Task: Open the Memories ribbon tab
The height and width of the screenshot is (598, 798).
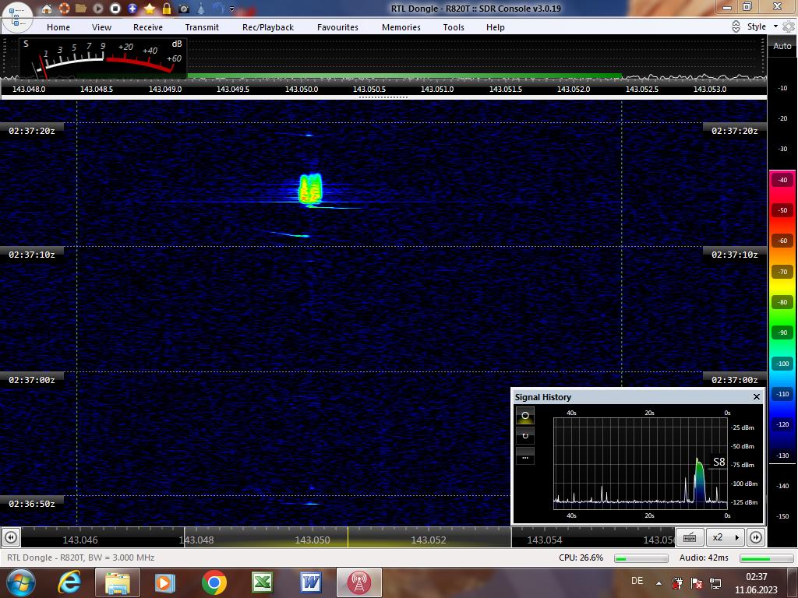Action: [401, 27]
